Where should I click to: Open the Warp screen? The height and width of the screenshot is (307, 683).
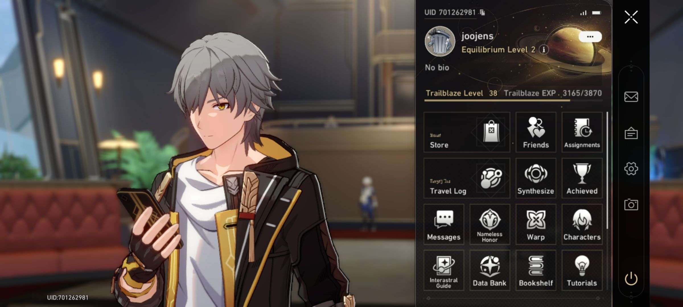point(536,224)
